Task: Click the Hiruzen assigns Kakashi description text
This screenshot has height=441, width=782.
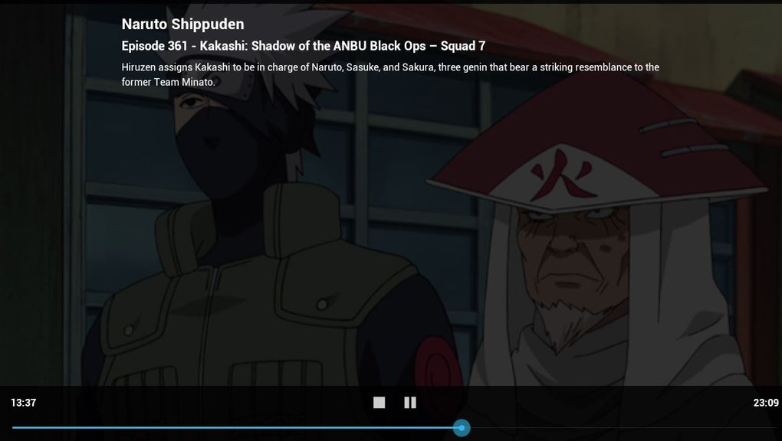Action: [x=390, y=74]
